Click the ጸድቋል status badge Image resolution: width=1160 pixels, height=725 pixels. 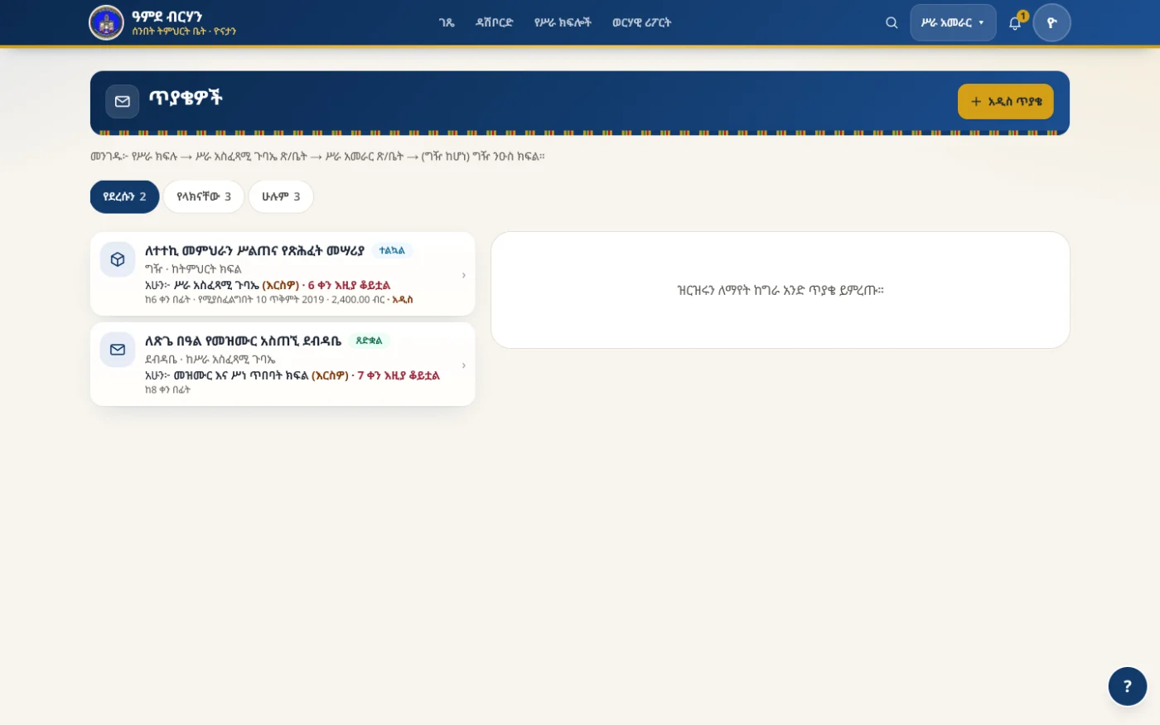coord(369,341)
